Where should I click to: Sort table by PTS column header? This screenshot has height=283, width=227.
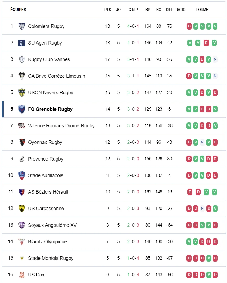[x=108, y=10]
